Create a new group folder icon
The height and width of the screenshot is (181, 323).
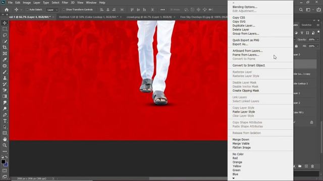click(300, 166)
